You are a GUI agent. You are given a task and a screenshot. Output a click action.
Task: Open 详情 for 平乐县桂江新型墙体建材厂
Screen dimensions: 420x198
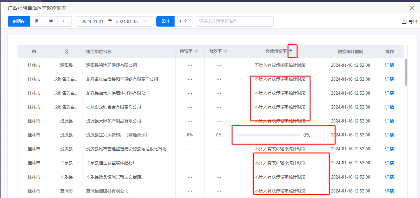coord(389,163)
